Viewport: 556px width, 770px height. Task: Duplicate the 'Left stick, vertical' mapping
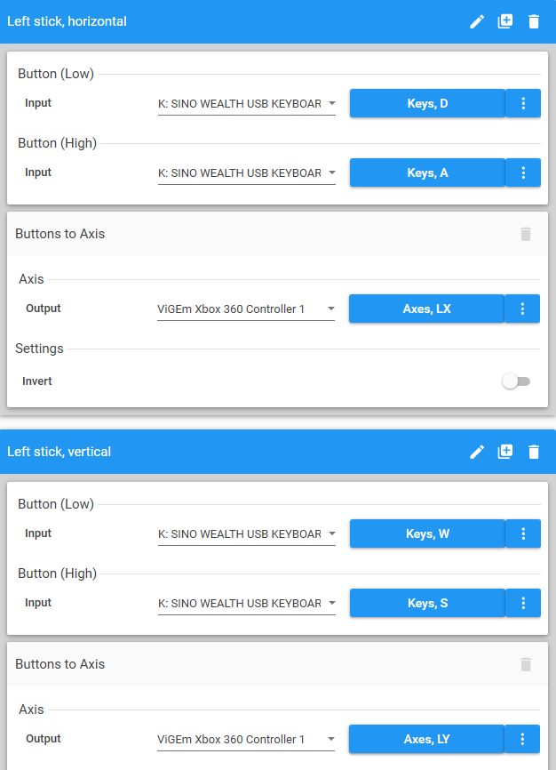[x=505, y=452]
